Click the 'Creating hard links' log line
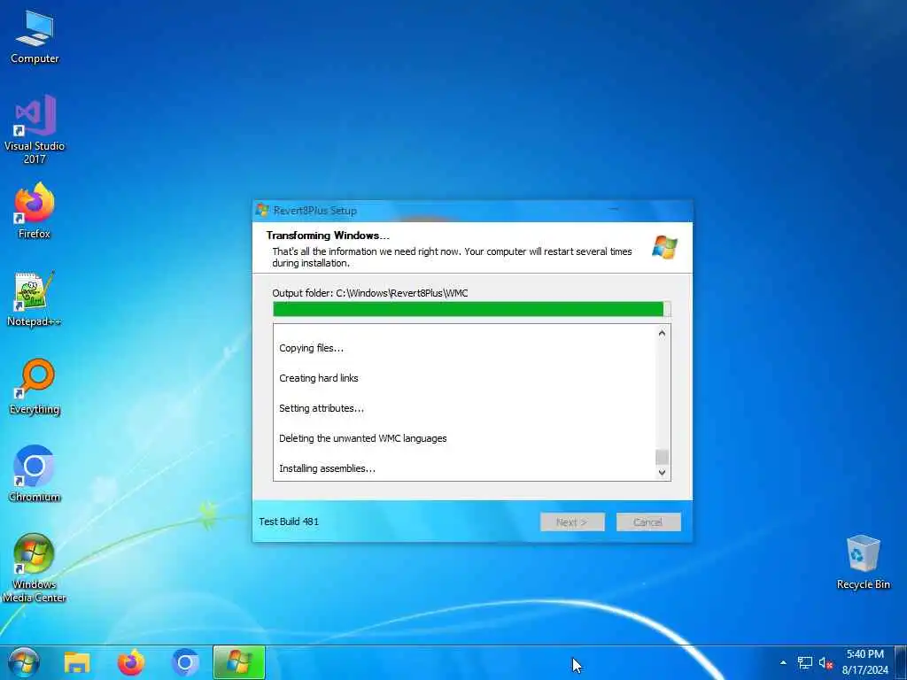This screenshot has height=680, width=907. [319, 378]
